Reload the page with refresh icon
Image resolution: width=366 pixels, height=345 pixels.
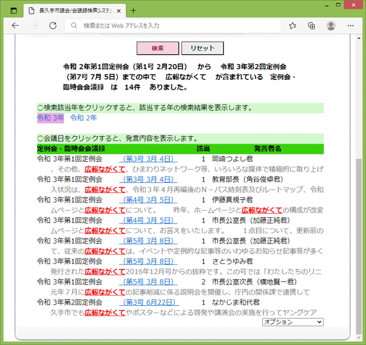(53, 26)
